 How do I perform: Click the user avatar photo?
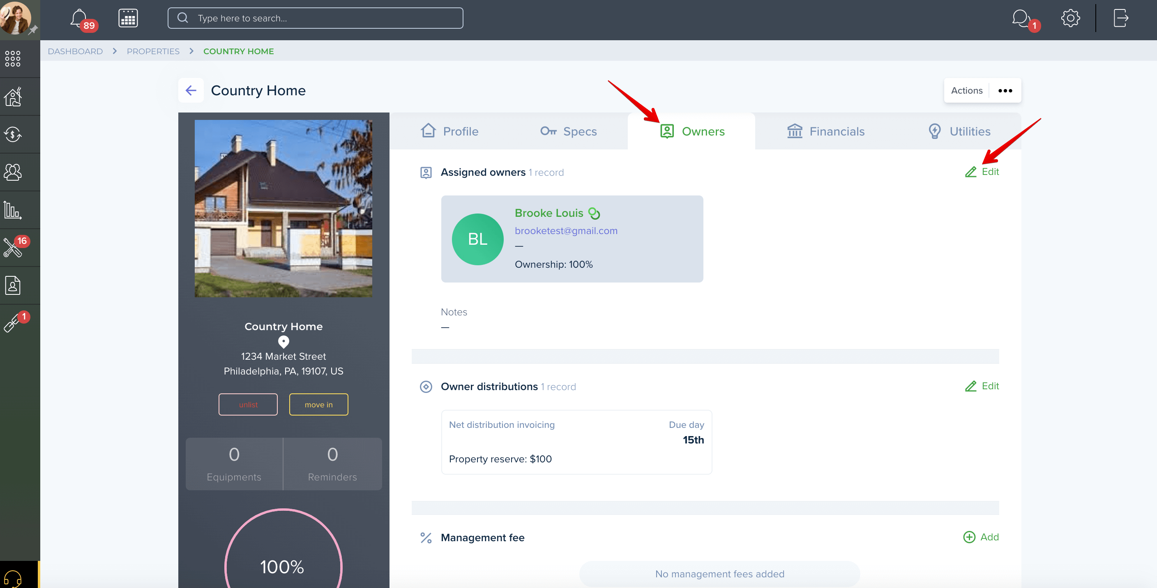15,18
